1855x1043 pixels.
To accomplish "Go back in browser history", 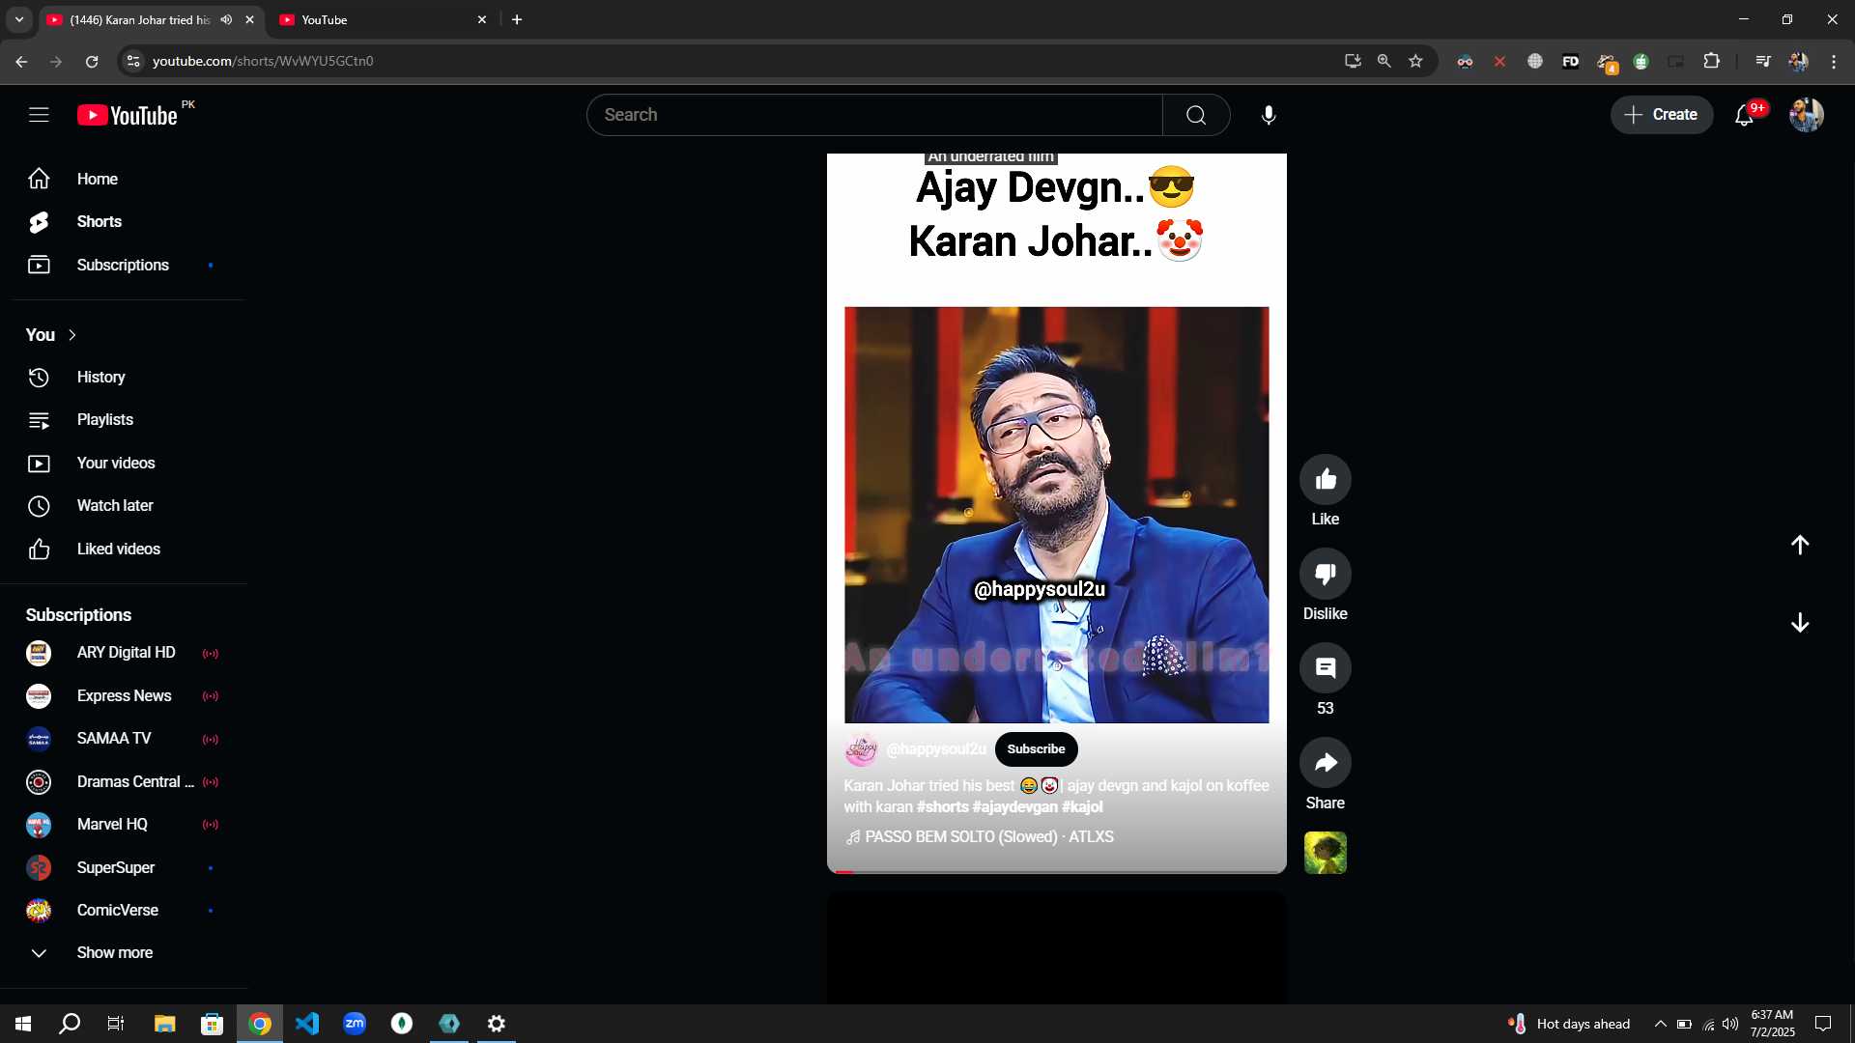I will point(21,61).
